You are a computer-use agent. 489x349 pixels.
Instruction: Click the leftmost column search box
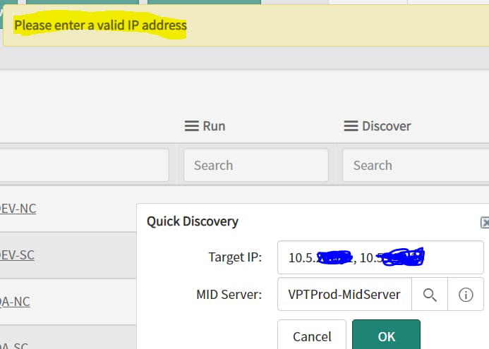pos(84,165)
